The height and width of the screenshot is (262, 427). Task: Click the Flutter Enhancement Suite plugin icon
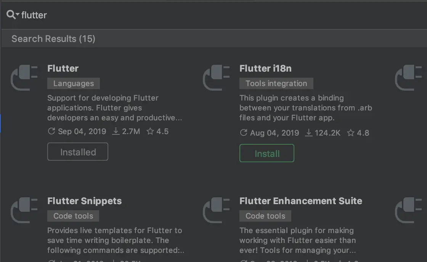[x=216, y=210]
